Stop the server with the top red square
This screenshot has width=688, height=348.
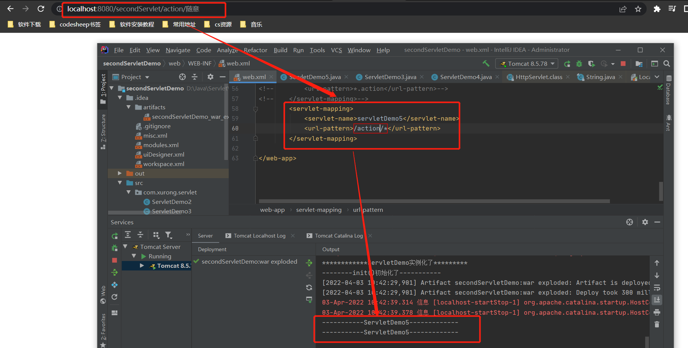(x=623, y=64)
